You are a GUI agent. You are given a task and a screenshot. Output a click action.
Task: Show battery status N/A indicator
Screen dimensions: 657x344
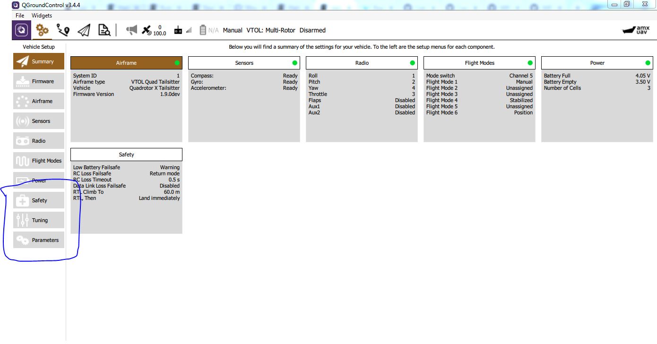coord(209,30)
